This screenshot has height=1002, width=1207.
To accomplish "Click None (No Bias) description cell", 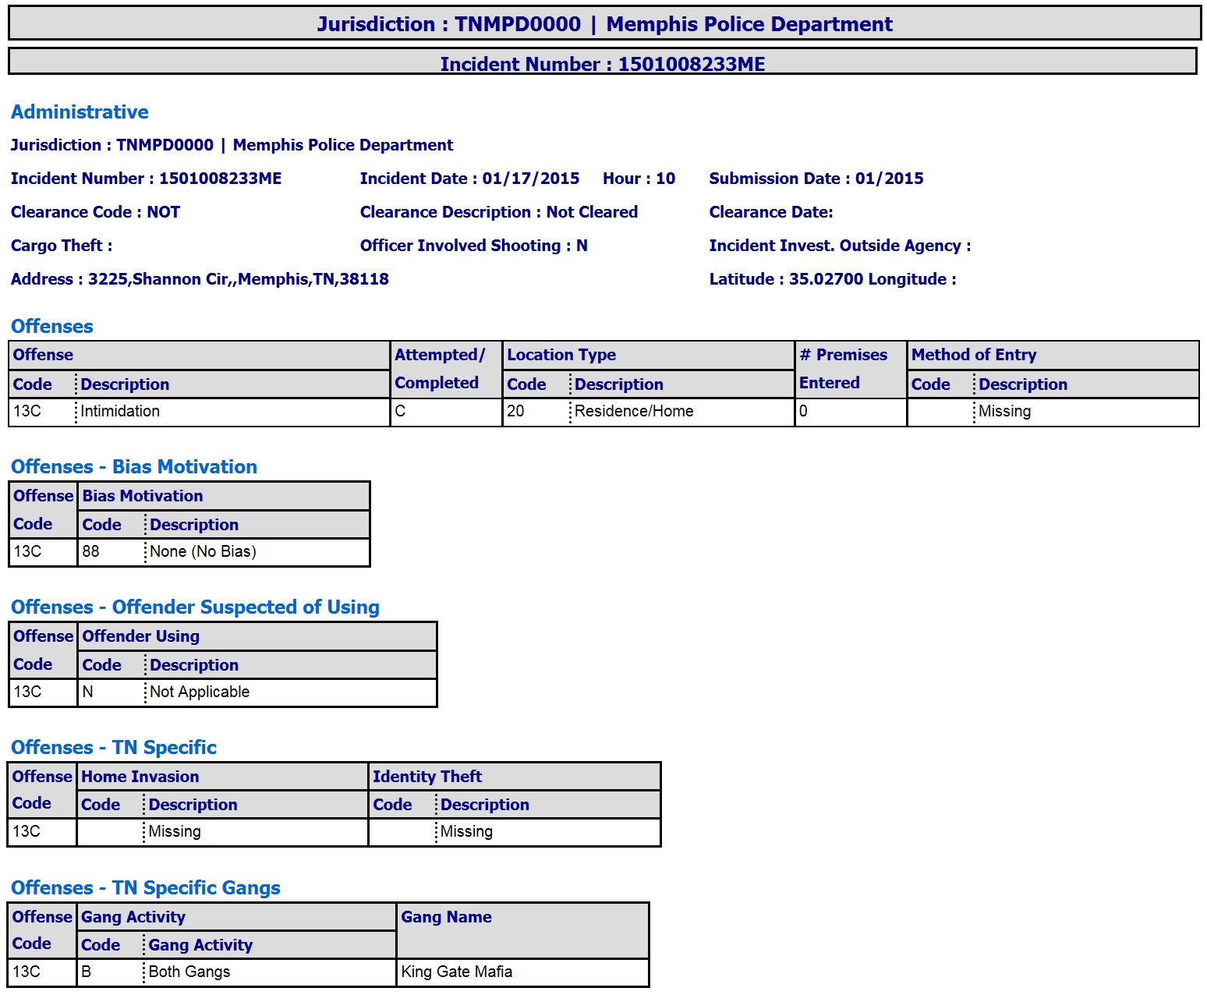I will point(257,552).
